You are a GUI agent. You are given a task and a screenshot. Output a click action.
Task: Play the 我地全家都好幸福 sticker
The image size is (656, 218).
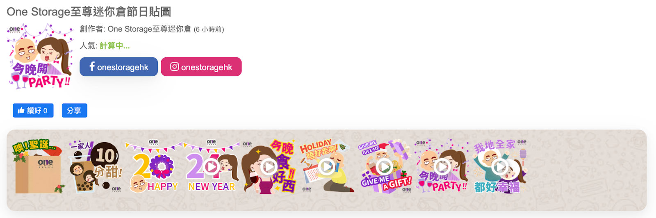tap(500, 166)
